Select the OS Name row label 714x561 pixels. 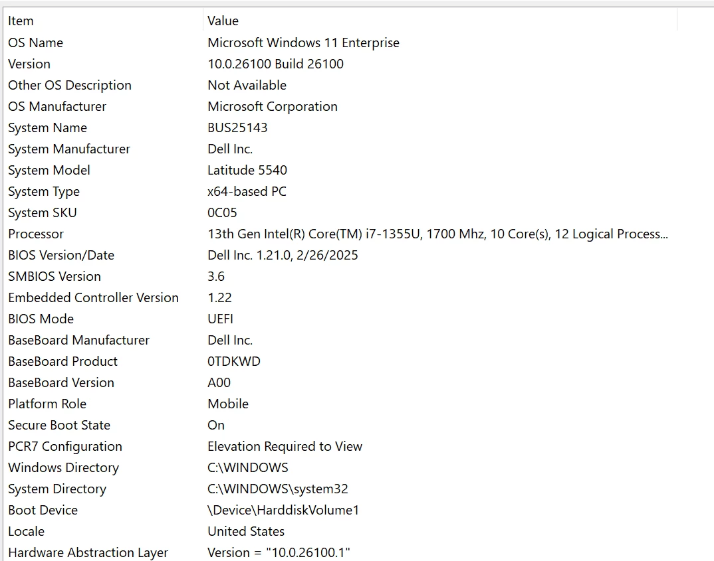(x=35, y=42)
